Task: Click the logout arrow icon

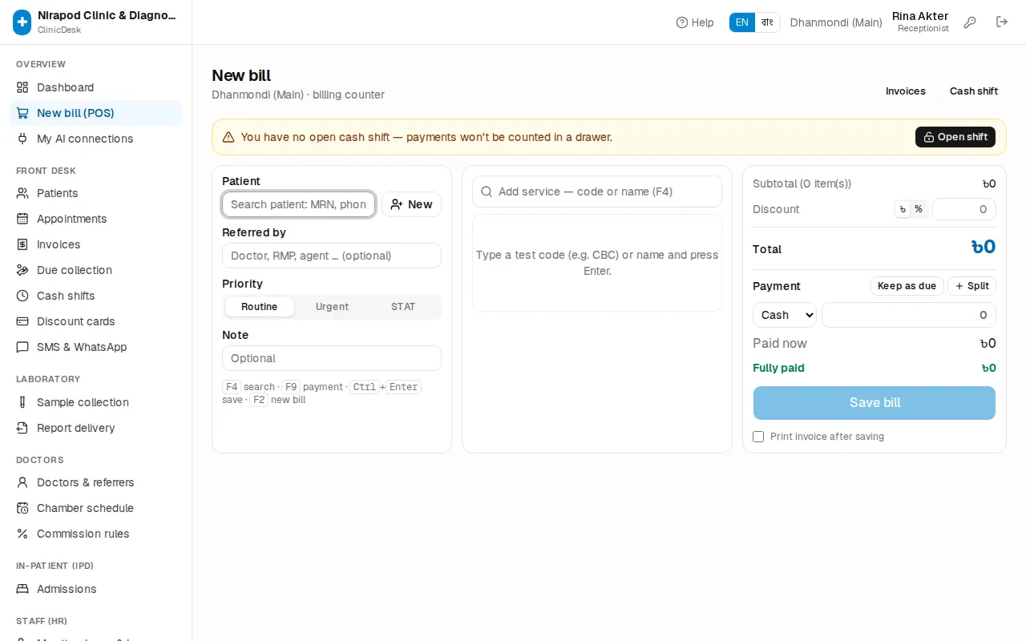Action: [x=1002, y=22]
